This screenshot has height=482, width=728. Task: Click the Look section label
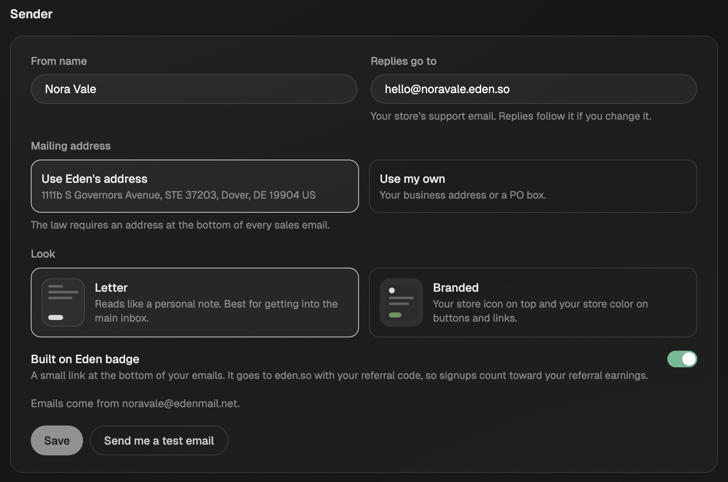43,254
